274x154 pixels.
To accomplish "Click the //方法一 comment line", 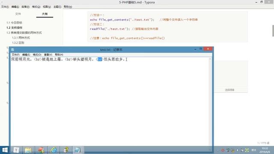I will (97, 15).
